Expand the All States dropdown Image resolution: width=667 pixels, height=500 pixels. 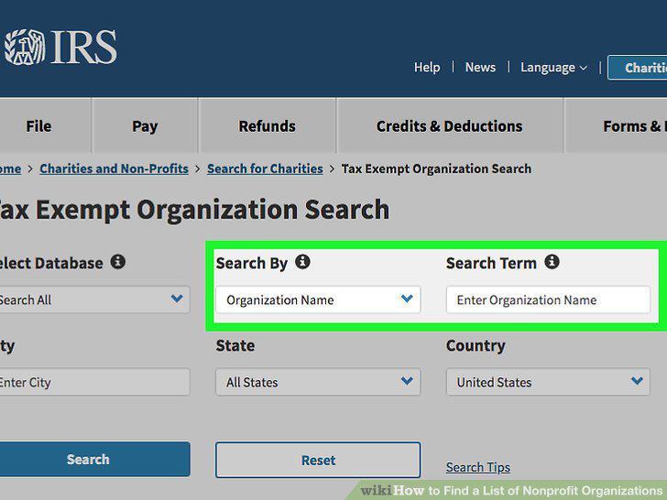coord(318,382)
